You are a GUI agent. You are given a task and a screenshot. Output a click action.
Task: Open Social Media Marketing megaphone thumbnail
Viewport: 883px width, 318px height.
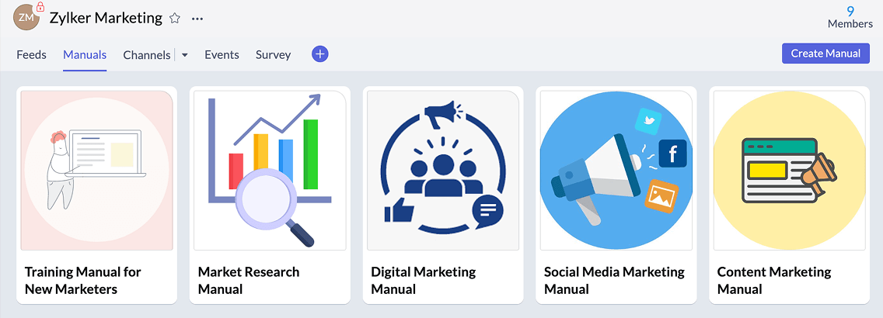(616, 171)
